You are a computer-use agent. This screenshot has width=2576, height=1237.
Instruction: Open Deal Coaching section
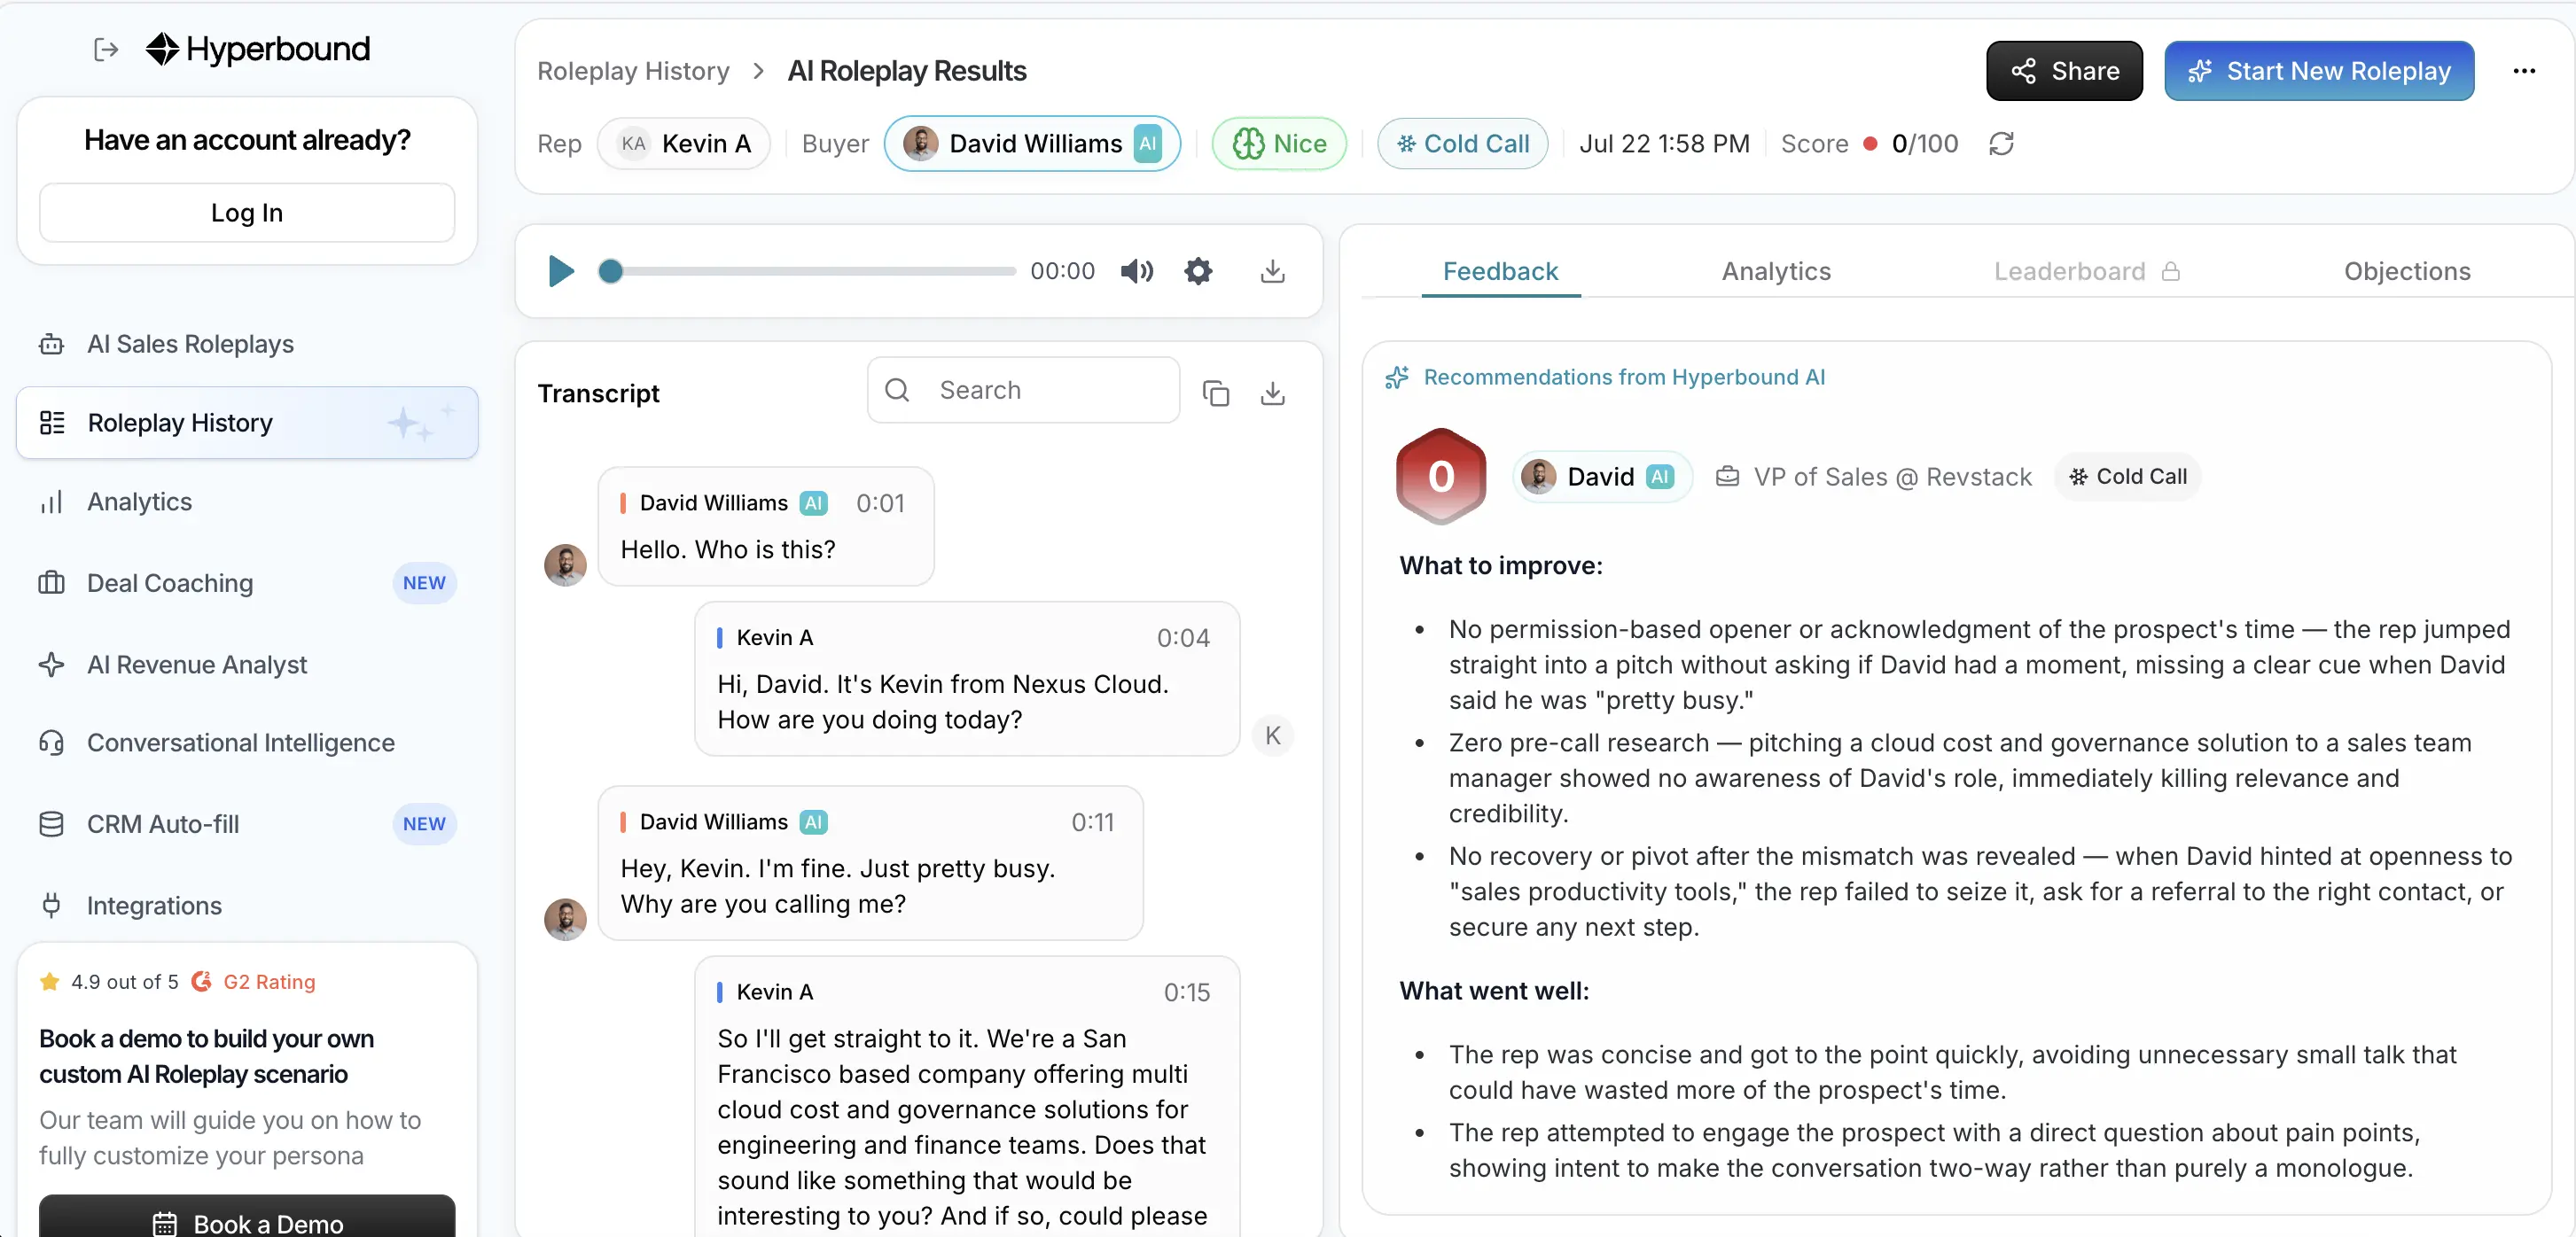(x=247, y=583)
